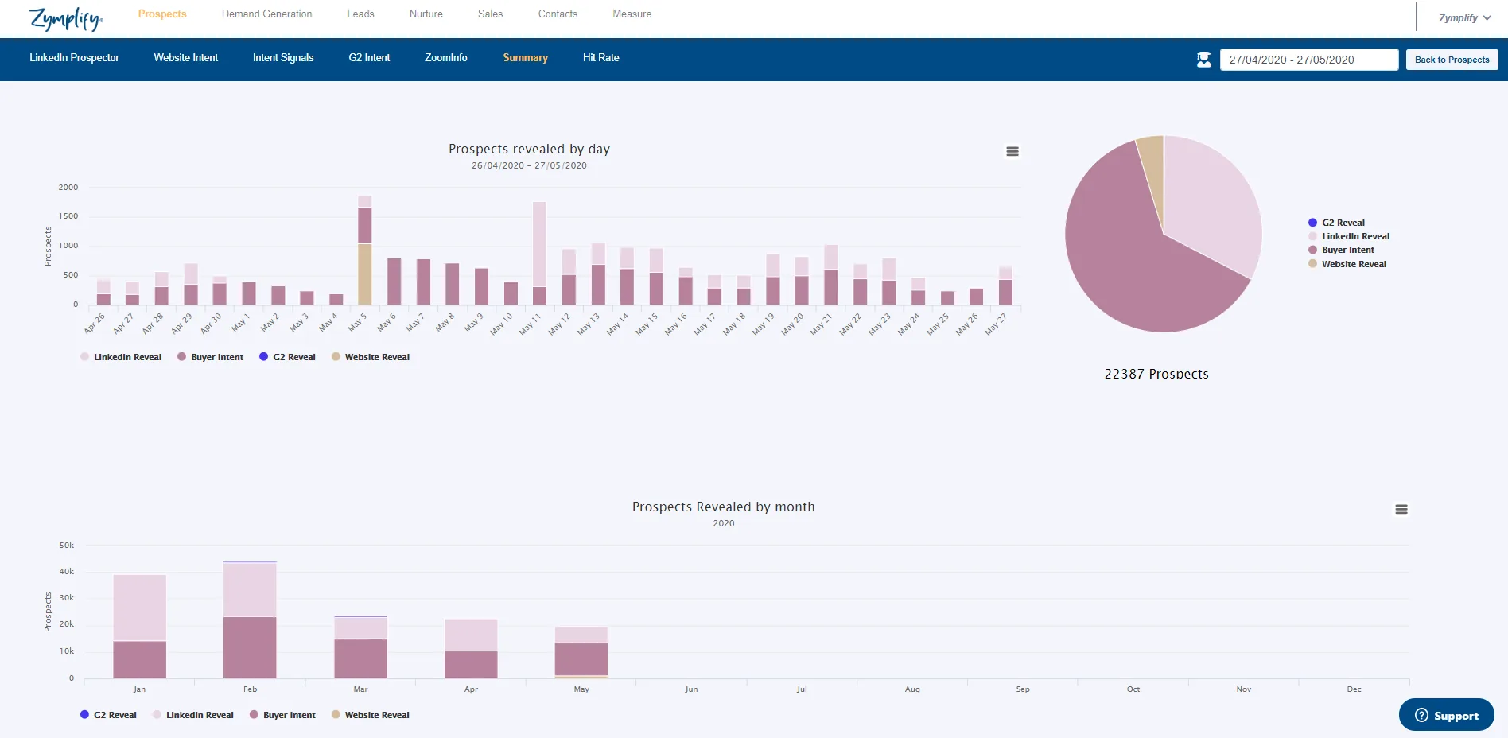The height and width of the screenshot is (738, 1508).
Task: Click the Jan monthly bar
Action: 140,627
